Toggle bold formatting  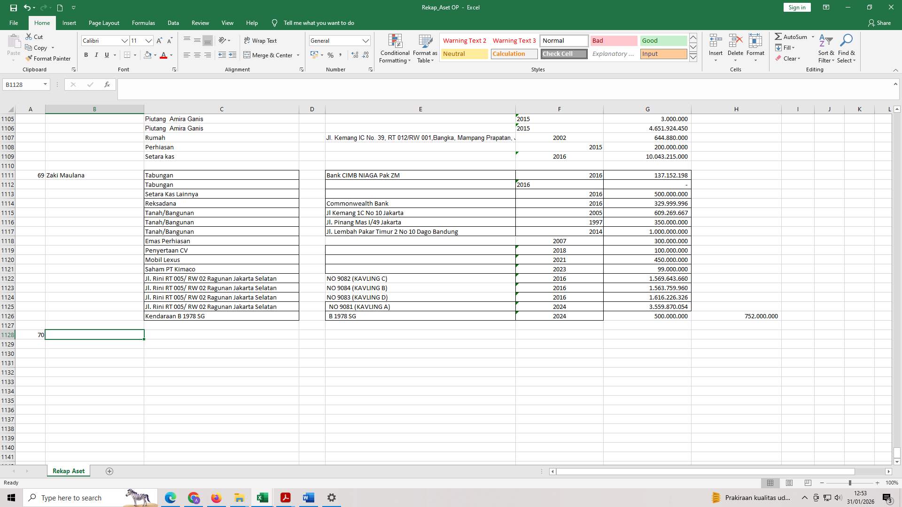pos(86,55)
